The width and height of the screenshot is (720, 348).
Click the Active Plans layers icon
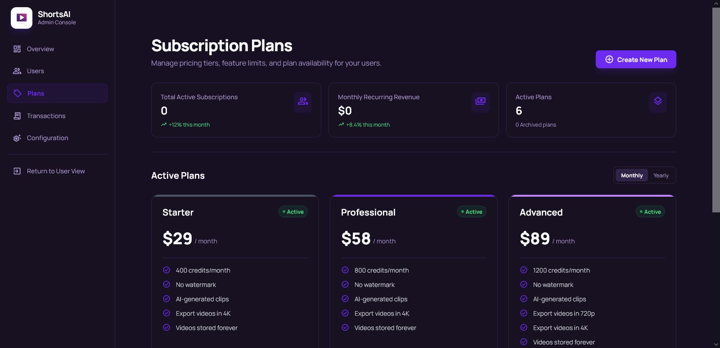[658, 101]
